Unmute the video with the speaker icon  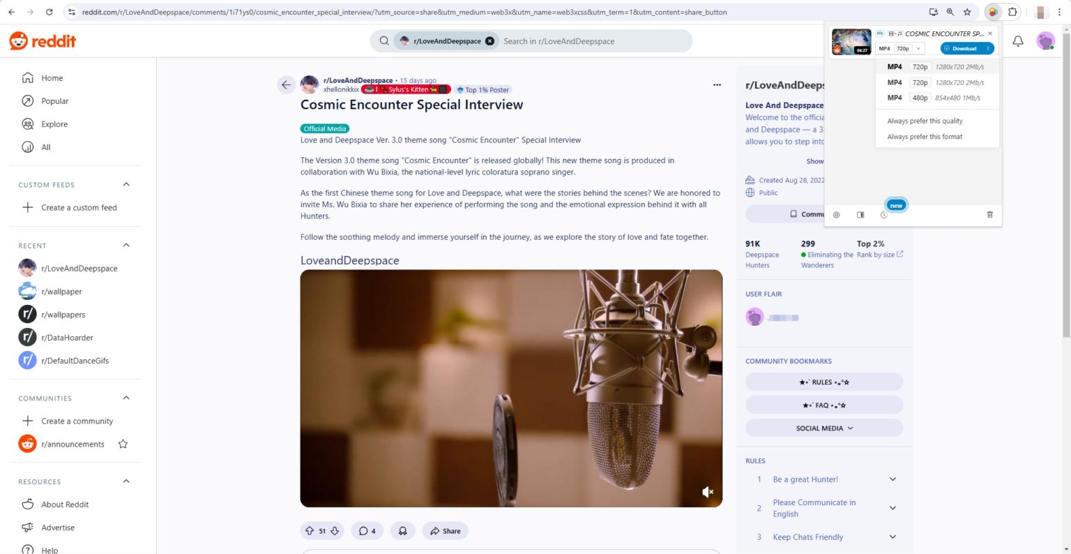[x=708, y=492]
